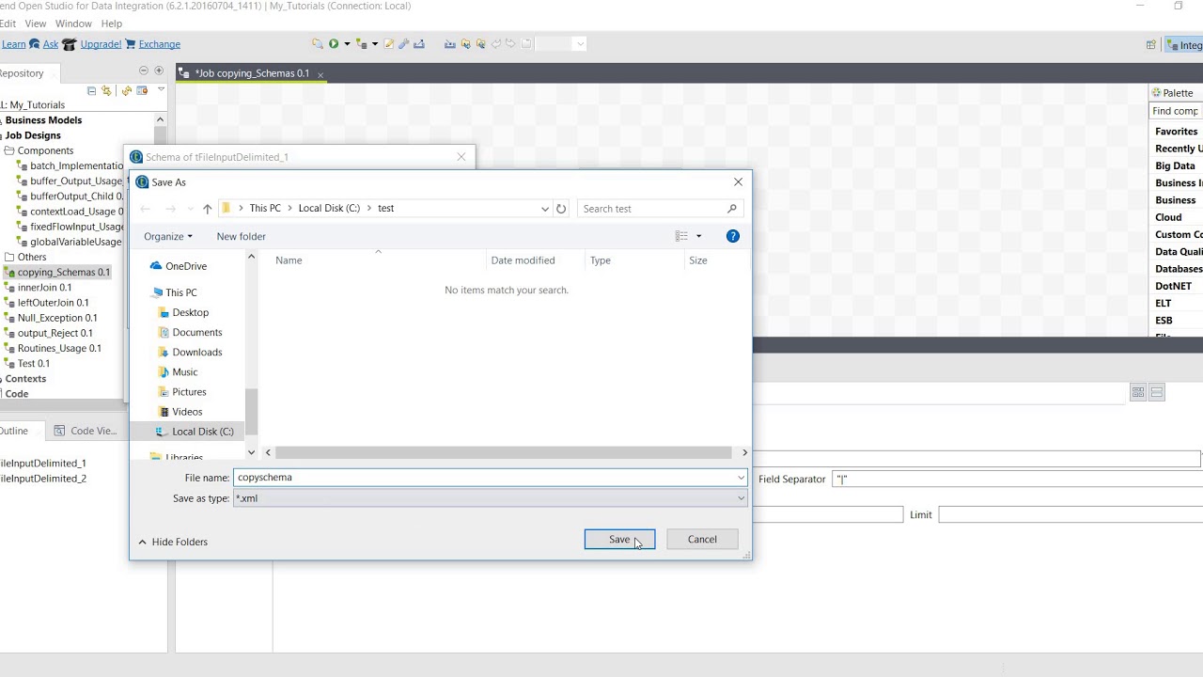Select the Null_Exception 0.1 job

51,318
